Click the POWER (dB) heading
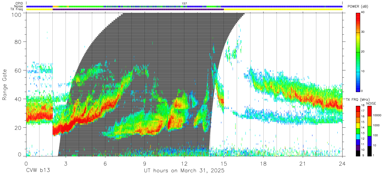 [358, 7]
